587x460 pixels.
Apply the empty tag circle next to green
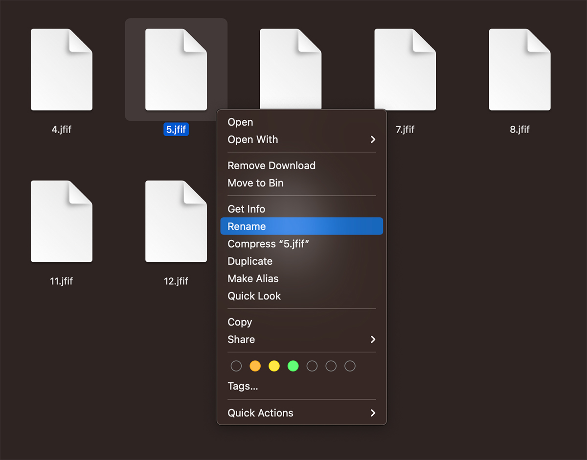click(x=312, y=366)
